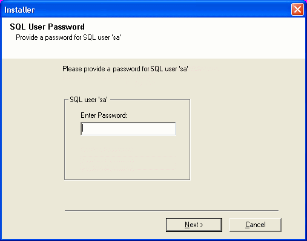Click subtitle text beginning "Provide a password"
307x241 pixels.
click(68, 37)
